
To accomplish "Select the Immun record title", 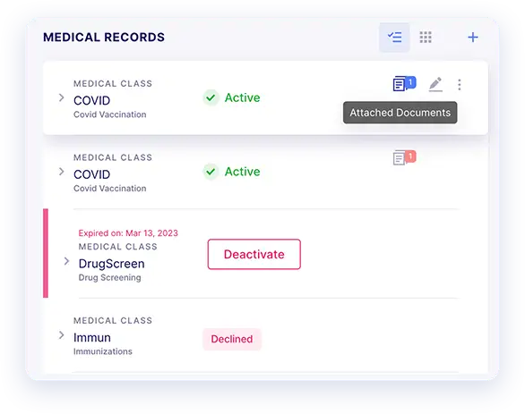I will click(x=92, y=337).
